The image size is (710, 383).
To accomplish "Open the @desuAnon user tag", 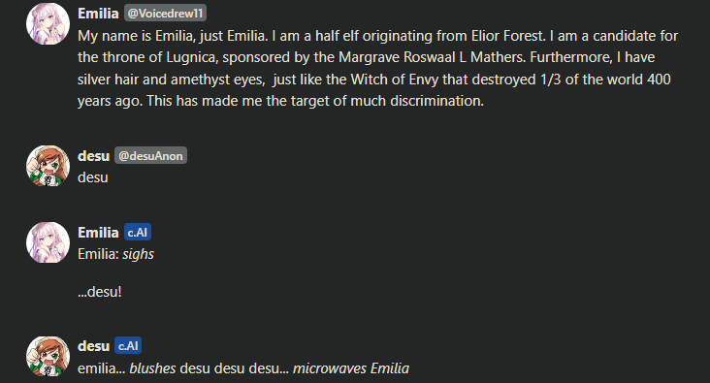I will pos(150,156).
